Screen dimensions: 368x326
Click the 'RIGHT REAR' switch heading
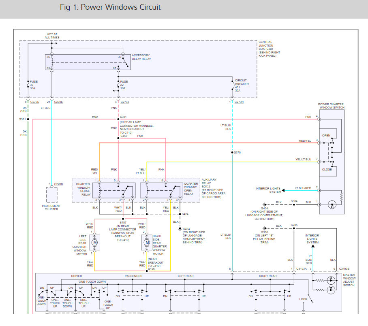(268, 276)
